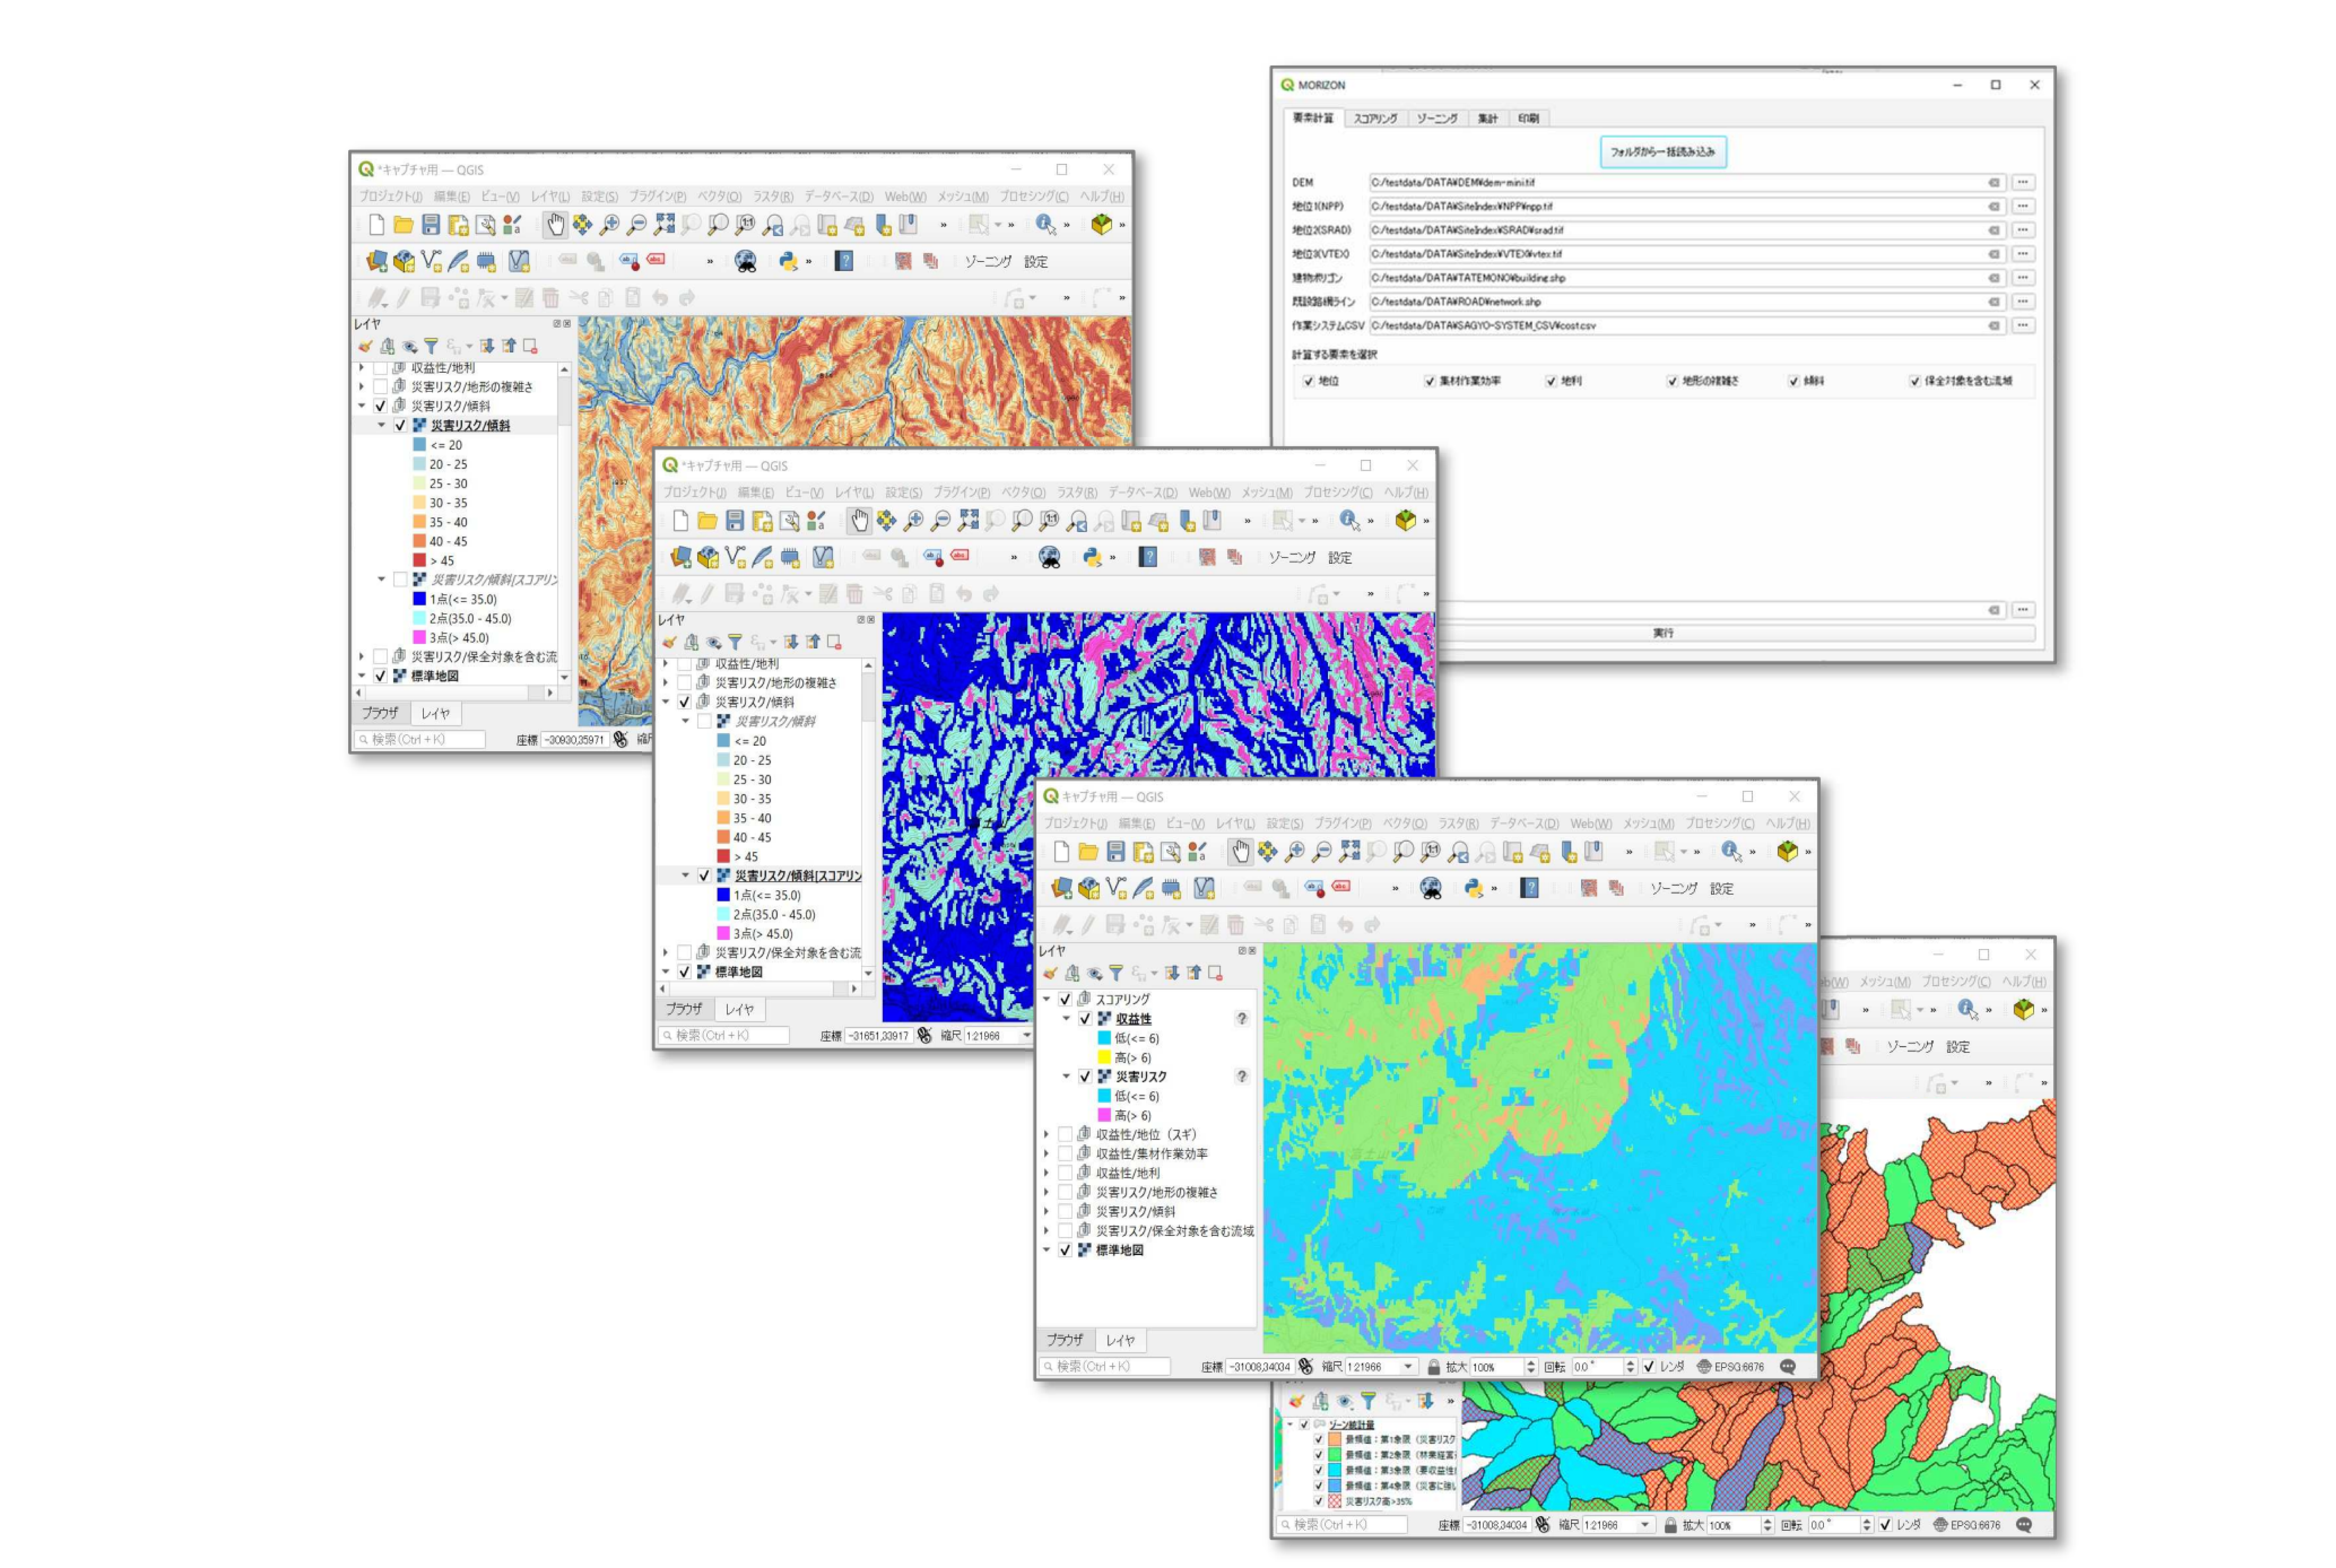Toggle 保全対象を含む流域 checkbox in MORIZON

pyautogui.click(x=1914, y=381)
